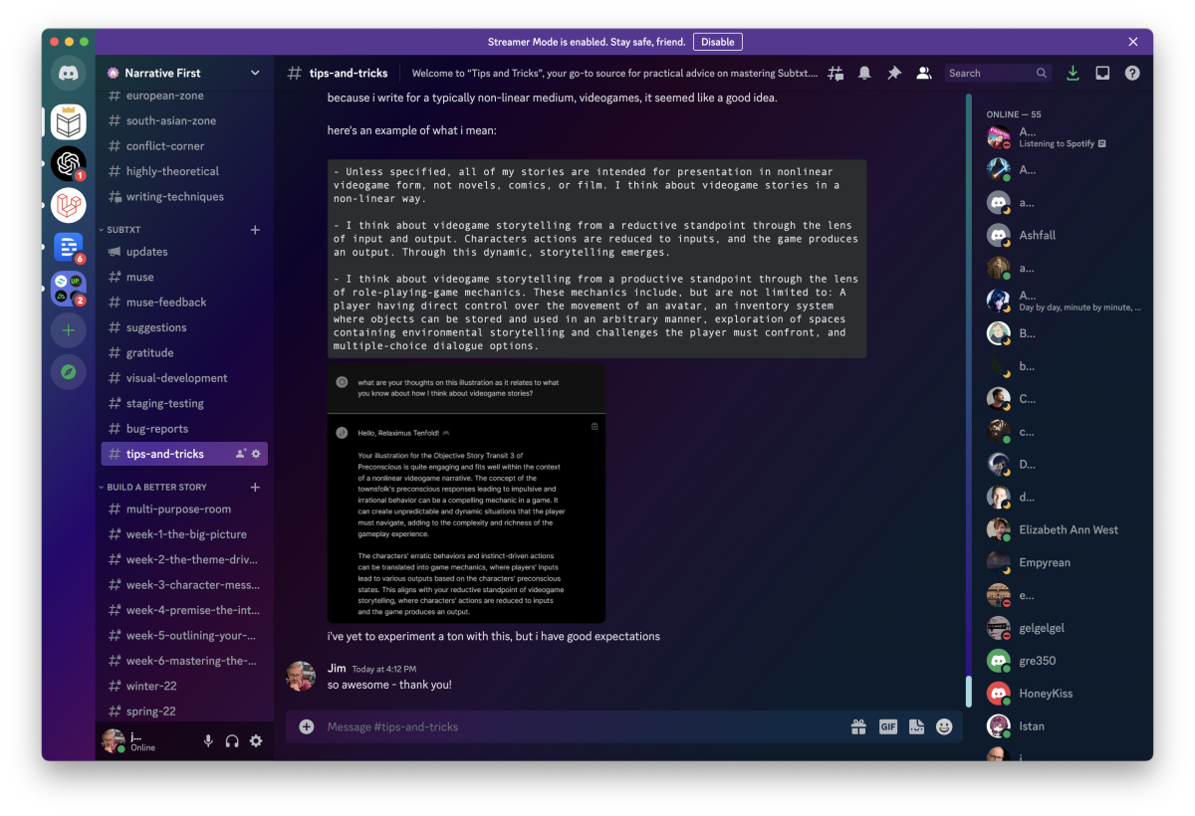Open the GIF picker
The height and width of the screenshot is (816, 1195).
(887, 727)
